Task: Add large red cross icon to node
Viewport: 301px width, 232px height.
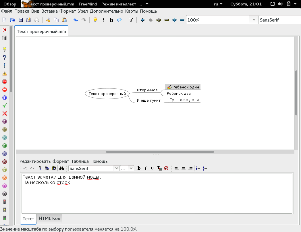Action: pyautogui.click(x=5, y=113)
